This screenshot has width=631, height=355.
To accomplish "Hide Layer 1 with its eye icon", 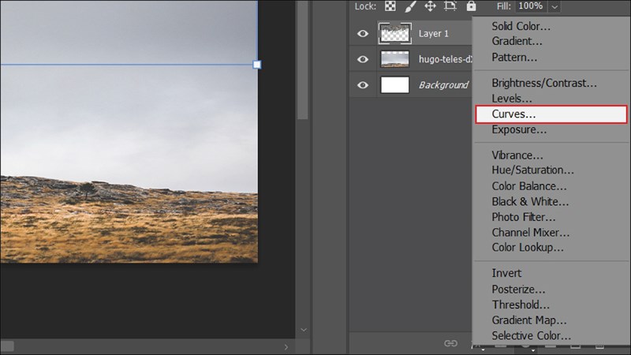I will 363,33.
